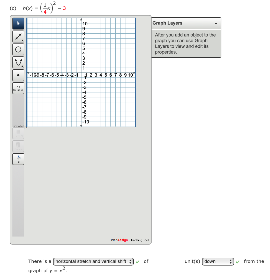Choose the selection arrow tool
The image size is (270, 280).
[18, 24]
